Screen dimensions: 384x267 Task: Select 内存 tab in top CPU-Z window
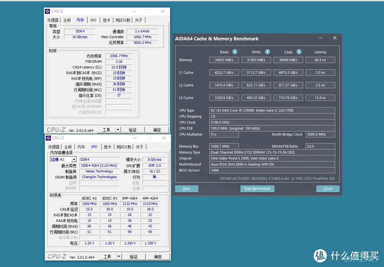[x=80, y=20]
